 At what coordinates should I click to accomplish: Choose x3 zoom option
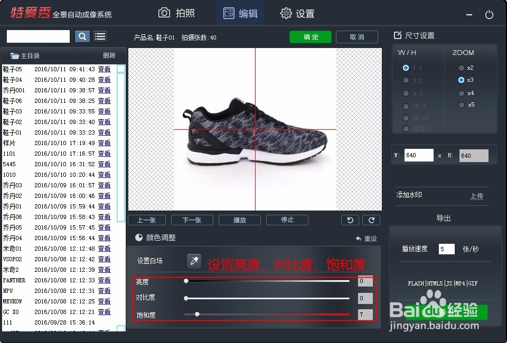pyautogui.click(x=462, y=80)
